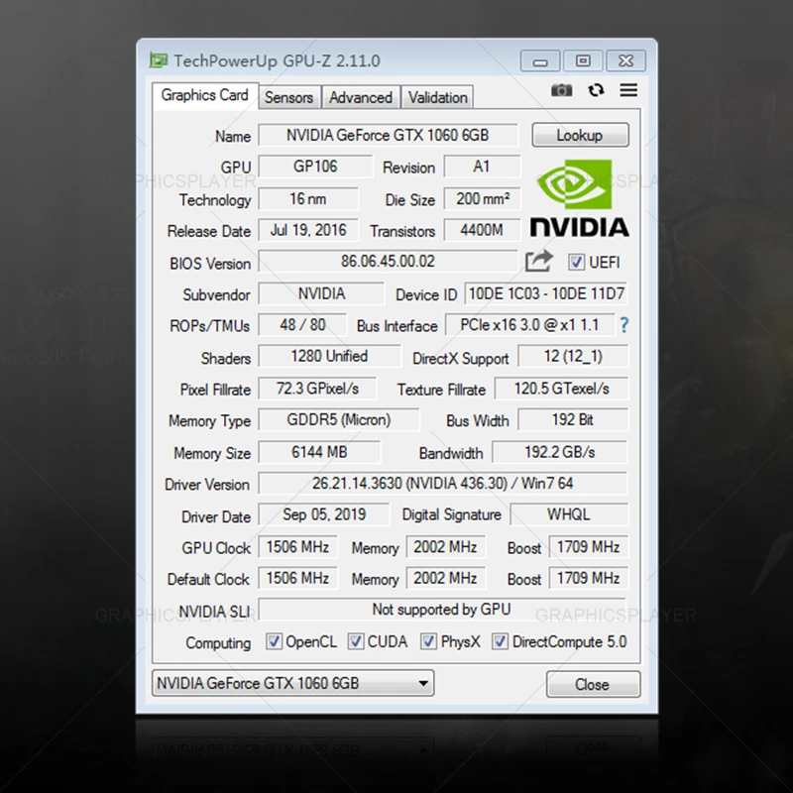Click the screenshot camera icon
This screenshot has height=793, width=793.
click(x=561, y=90)
